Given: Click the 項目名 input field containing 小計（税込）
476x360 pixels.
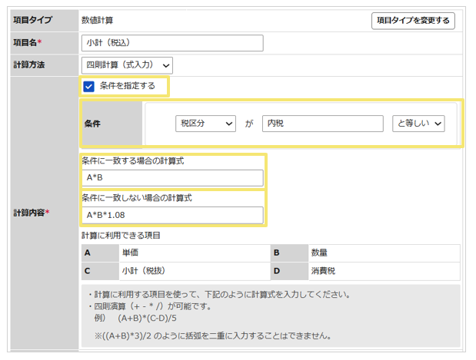Looking at the screenshot, I should 172,43.
